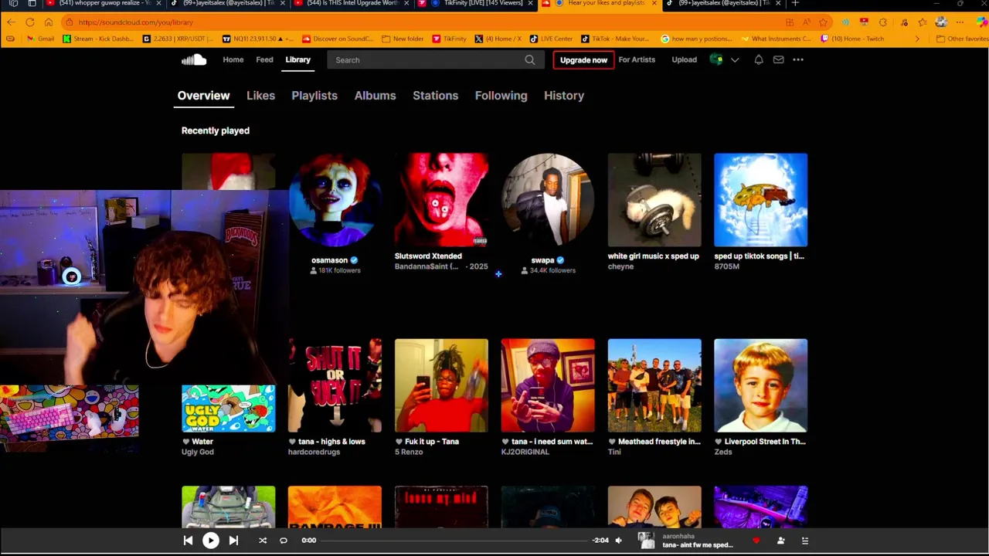Image resolution: width=989 pixels, height=556 pixels.
Task: Open the next up queue icon
Action: coord(804,541)
